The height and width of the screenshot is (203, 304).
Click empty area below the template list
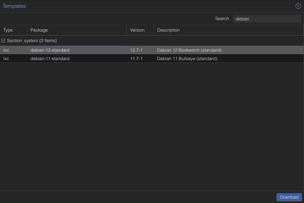click(152, 126)
